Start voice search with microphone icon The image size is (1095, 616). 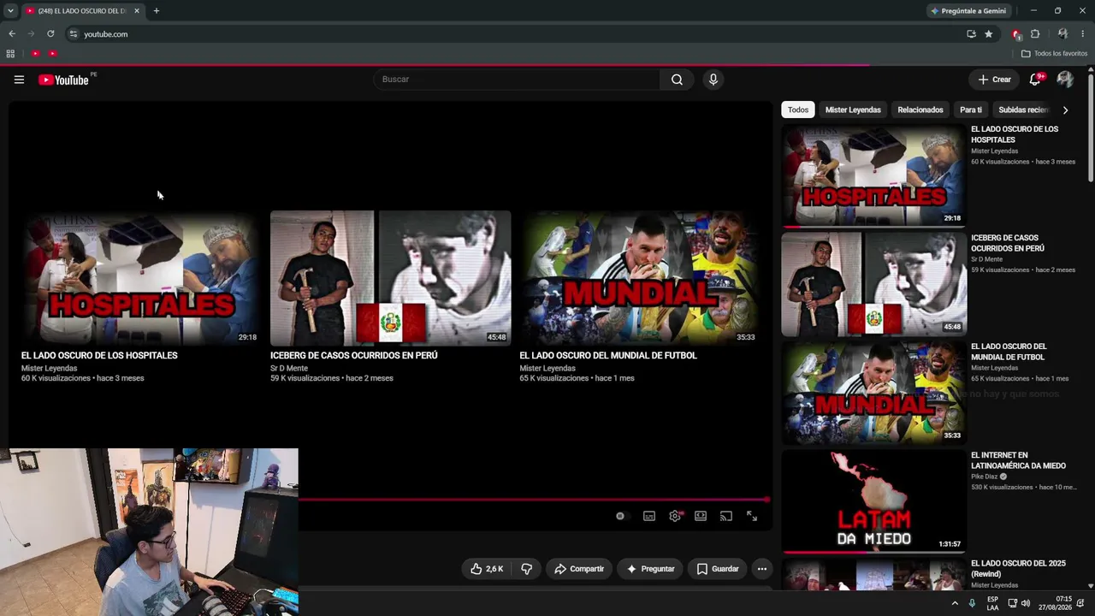[x=713, y=80]
